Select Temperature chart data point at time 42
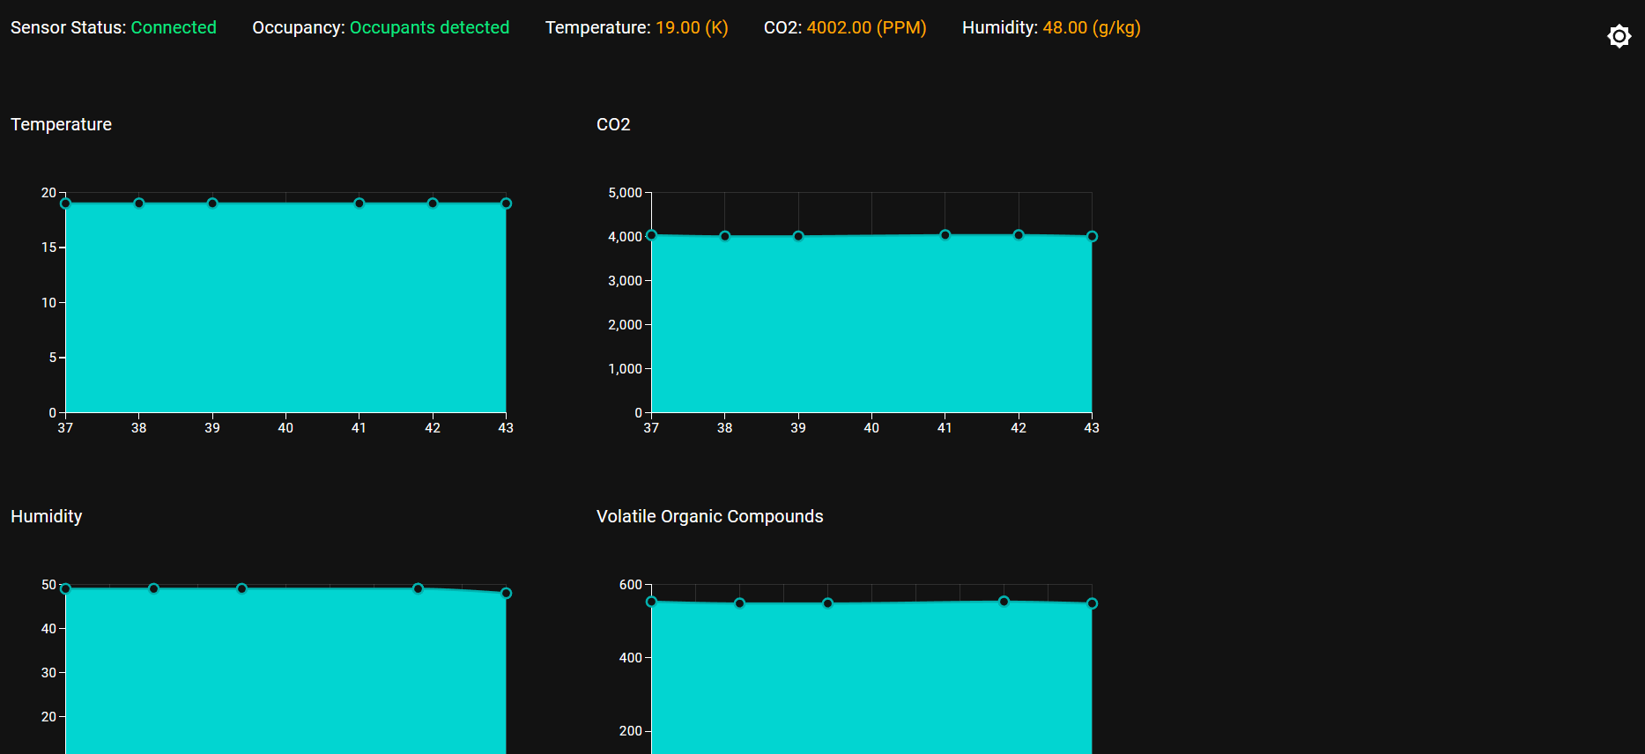Image resolution: width=1645 pixels, height=754 pixels. click(433, 203)
